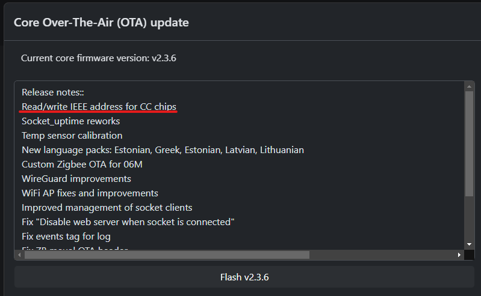Click the Custom Zigbee OTA for 06M line
481x296 pixels.
(x=82, y=165)
